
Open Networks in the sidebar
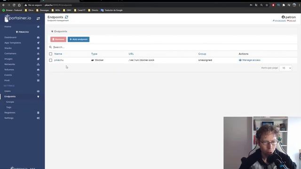(x=9, y=64)
